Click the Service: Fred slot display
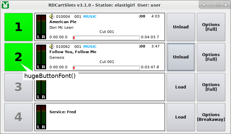231x134 pixels. coord(106,117)
